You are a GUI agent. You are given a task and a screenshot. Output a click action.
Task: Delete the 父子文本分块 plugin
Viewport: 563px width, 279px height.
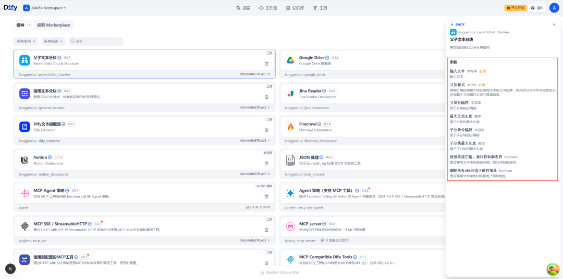(266, 64)
